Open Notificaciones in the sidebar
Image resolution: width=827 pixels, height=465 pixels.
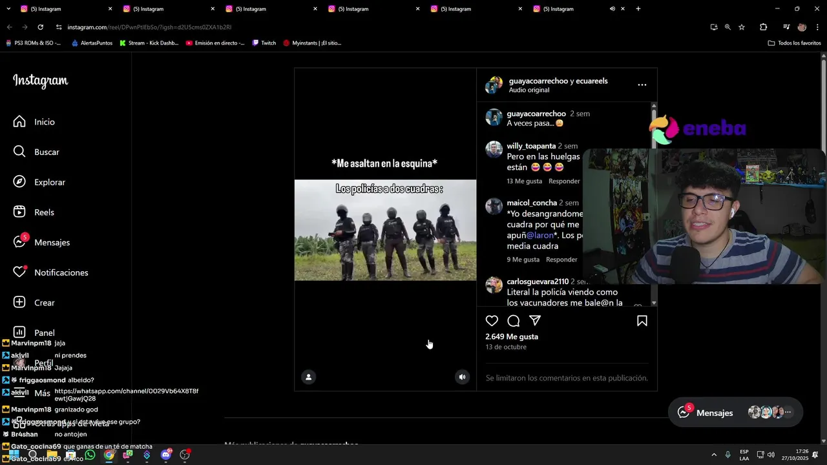pos(50,273)
